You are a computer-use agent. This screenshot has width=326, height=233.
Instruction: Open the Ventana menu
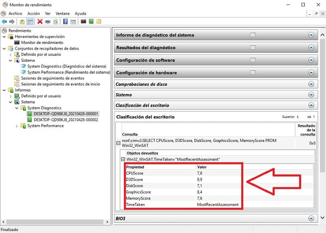tap(62, 13)
